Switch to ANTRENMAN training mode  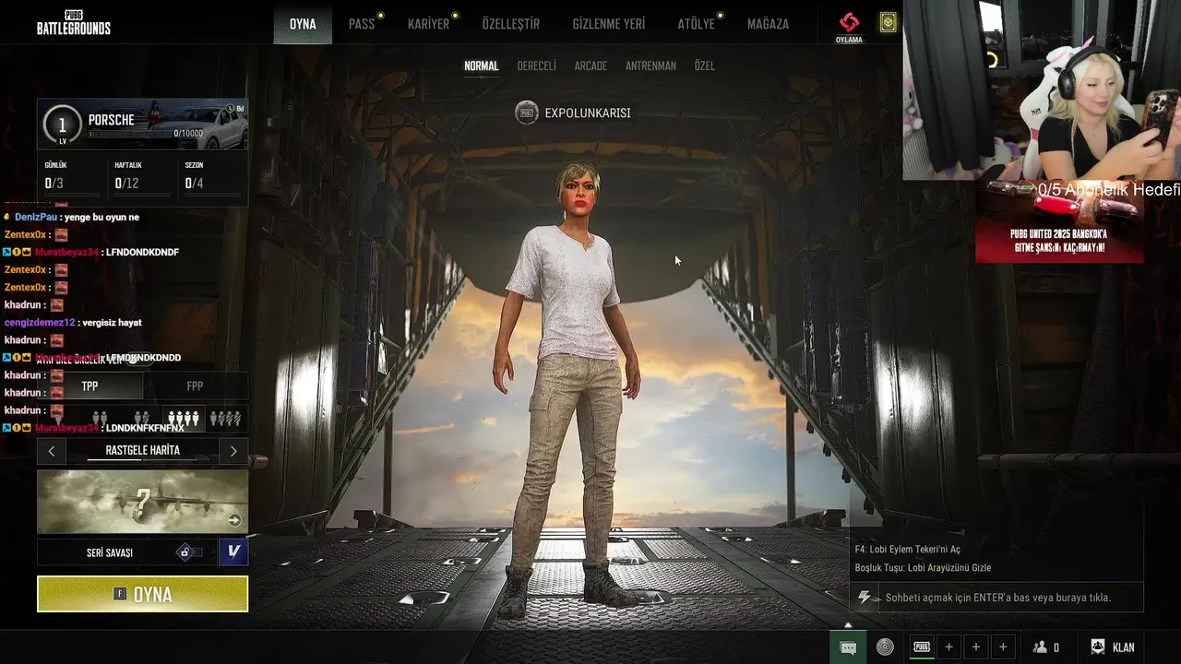coord(650,66)
